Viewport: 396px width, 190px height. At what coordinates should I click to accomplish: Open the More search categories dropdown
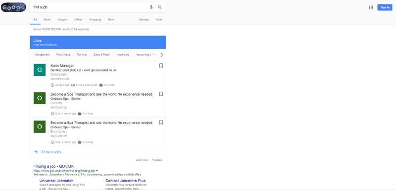tap(111, 19)
